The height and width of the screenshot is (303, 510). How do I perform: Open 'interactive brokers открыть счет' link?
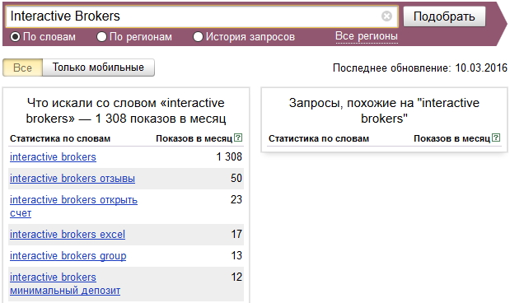pyautogui.click(x=73, y=206)
